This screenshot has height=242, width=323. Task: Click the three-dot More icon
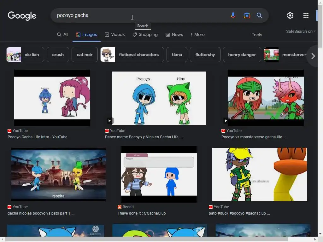(192, 35)
